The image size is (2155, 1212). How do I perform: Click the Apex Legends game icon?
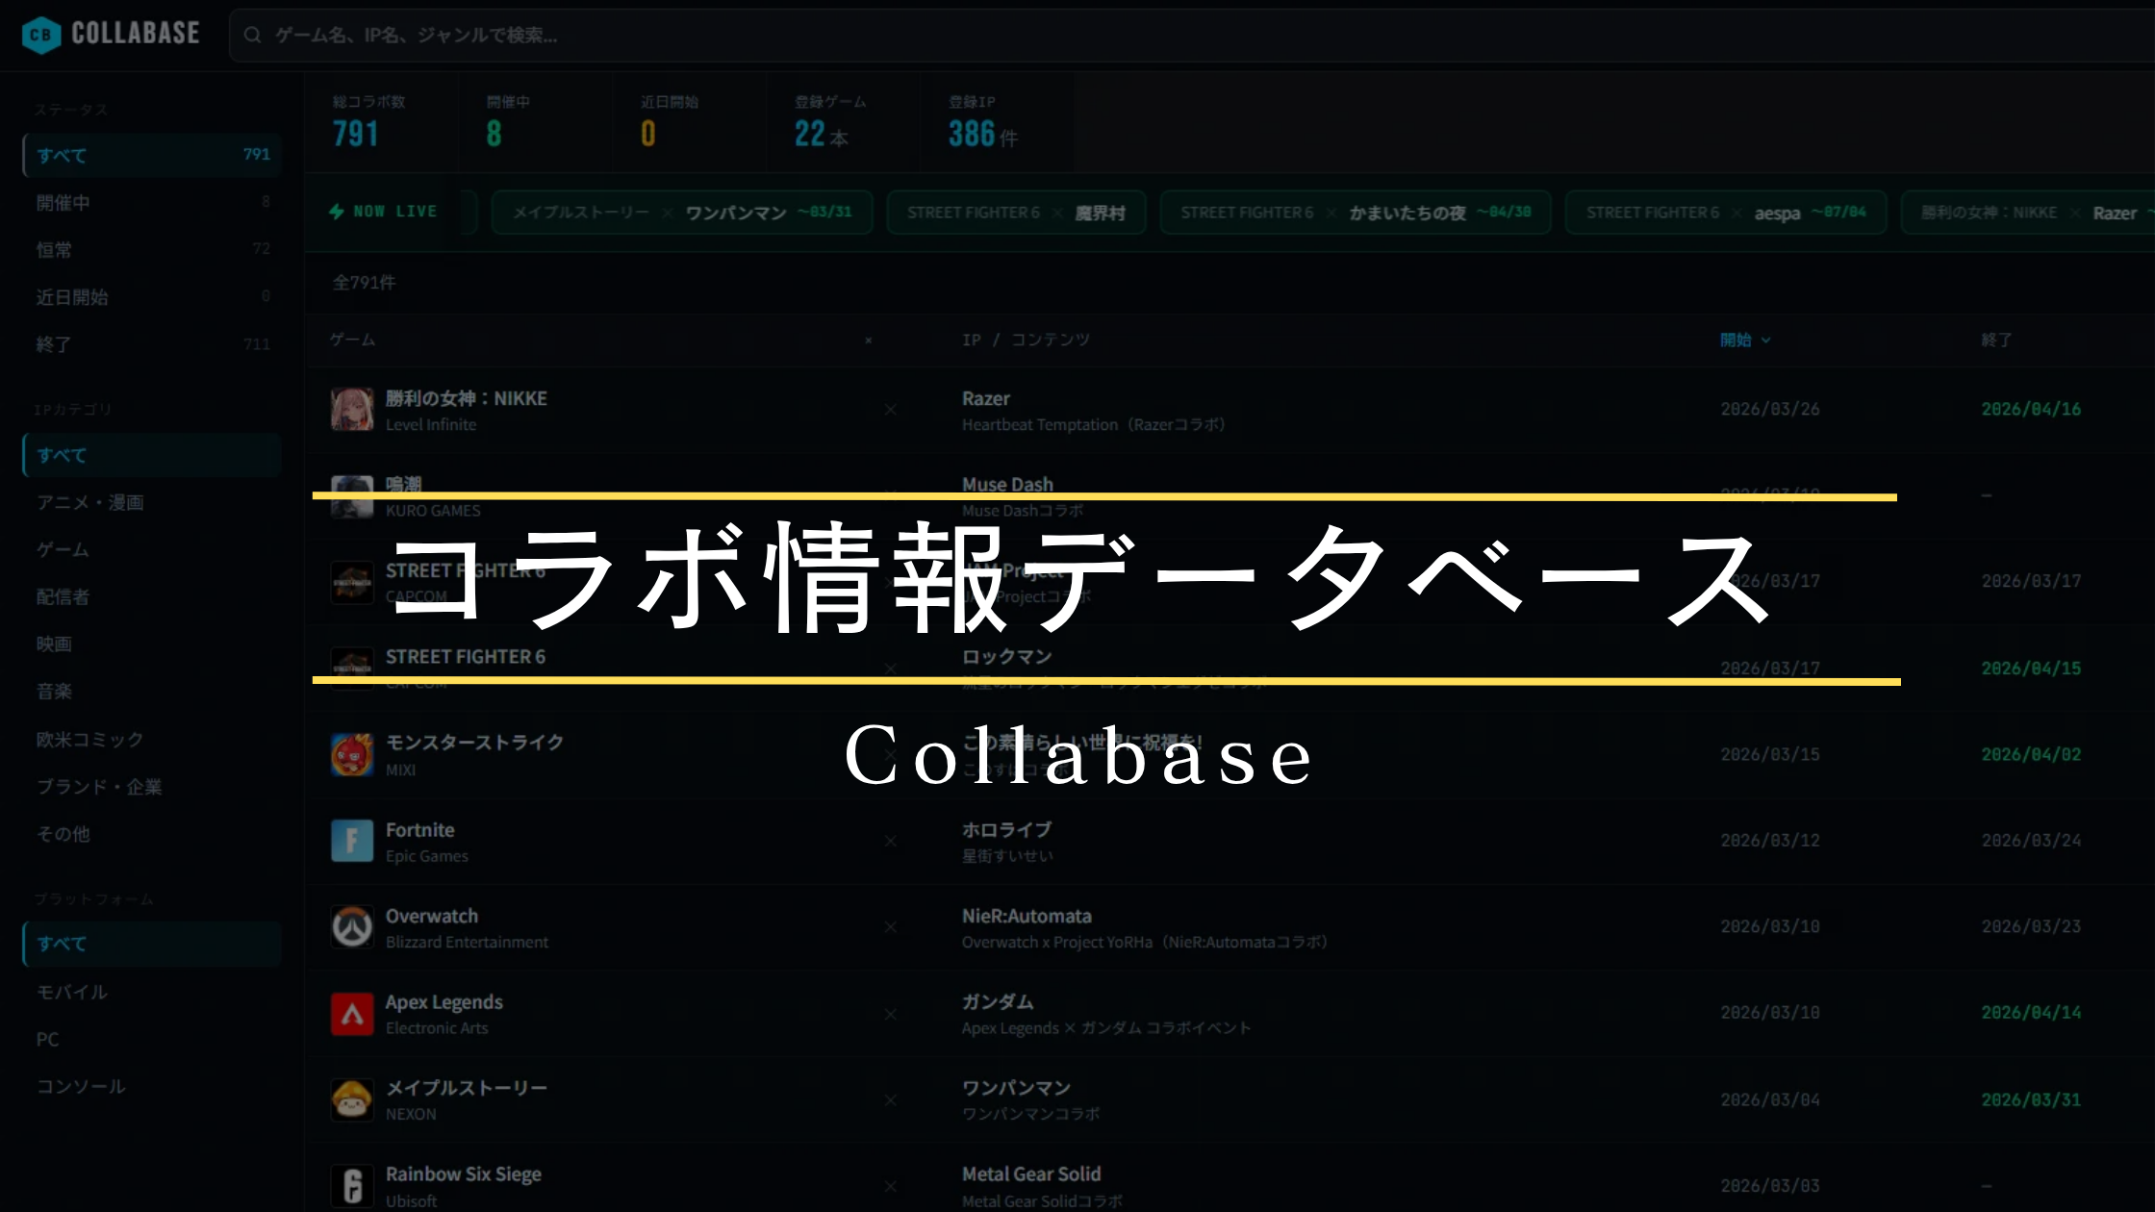(352, 1014)
